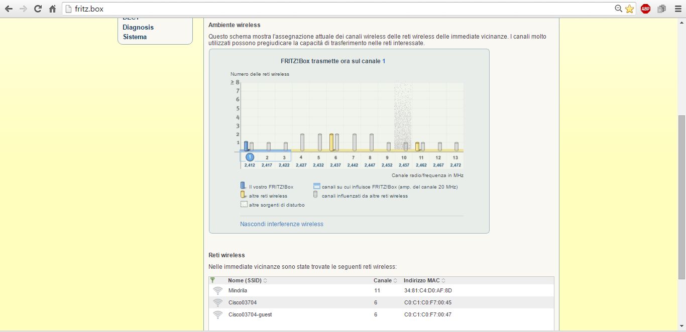
Task: Click the channel 1 link in chart title
Action: (384, 61)
